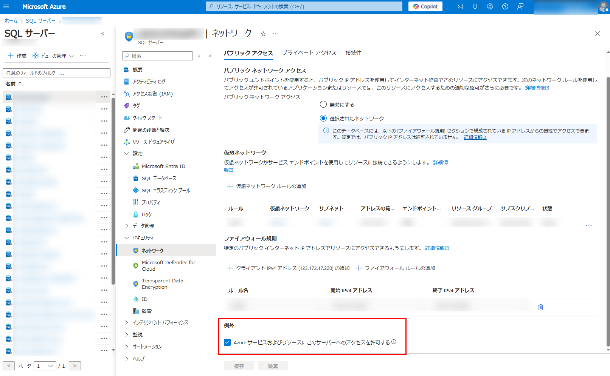Click ファイアウォール ルールの追加
Viewport: 610px width, 376px height.
(395, 268)
